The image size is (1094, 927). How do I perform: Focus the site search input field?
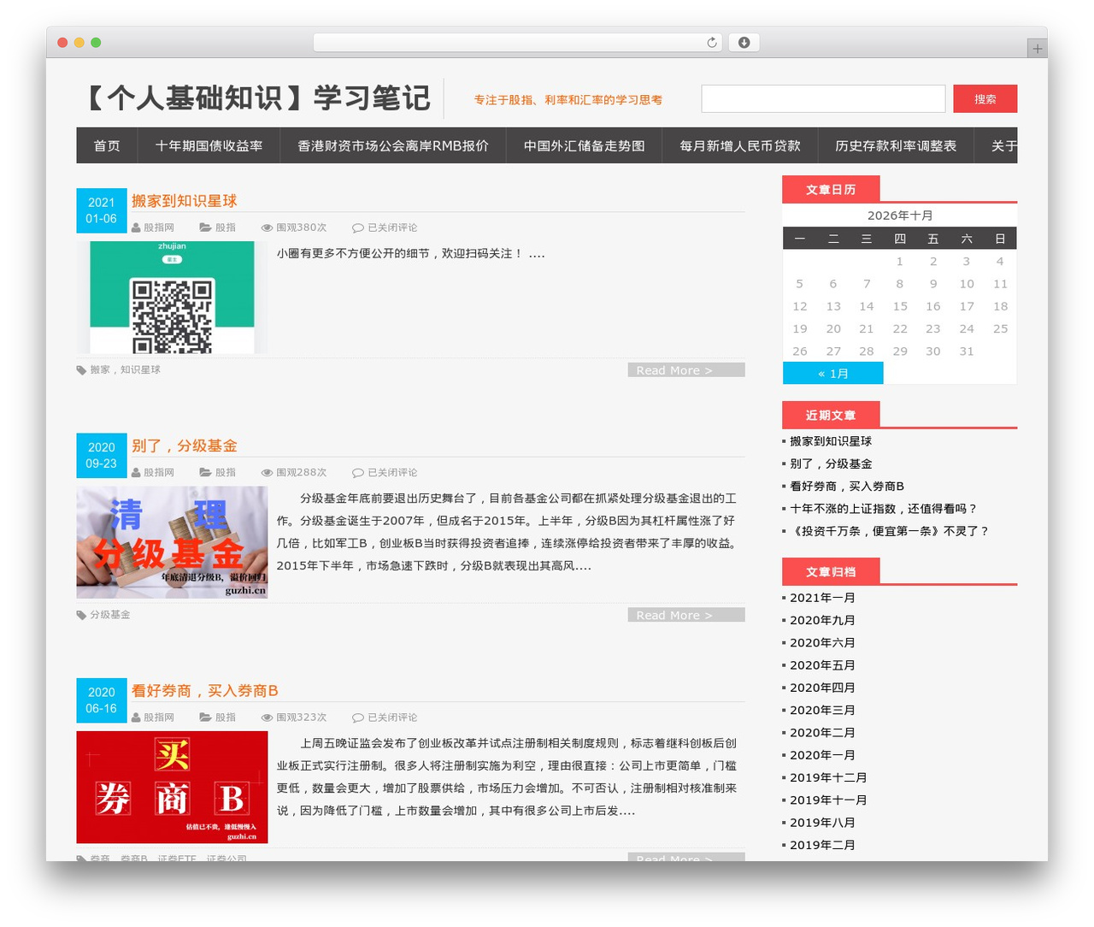point(823,98)
